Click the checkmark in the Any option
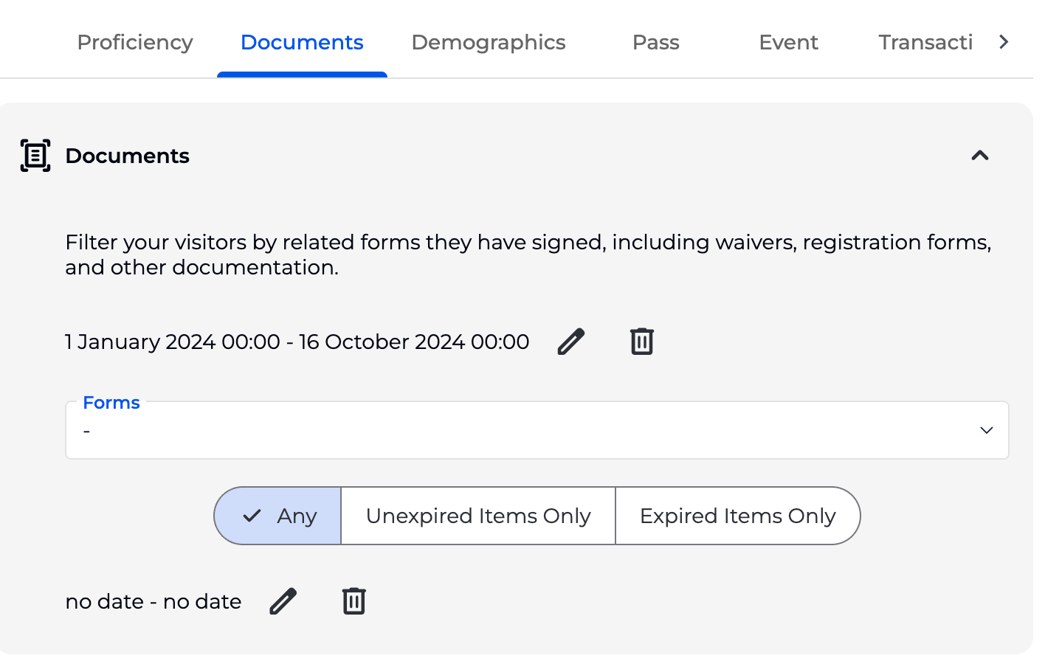Image resolution: width=1045 pixels, height=664 pixels. [x=252, y=516]
